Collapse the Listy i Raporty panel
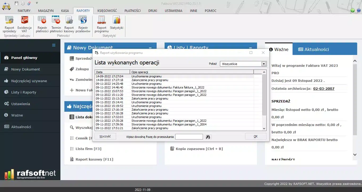 pos(250,48)
